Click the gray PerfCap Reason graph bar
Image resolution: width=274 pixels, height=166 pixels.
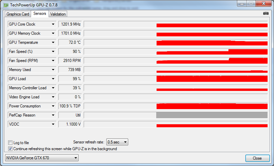(x=212, y=115)
